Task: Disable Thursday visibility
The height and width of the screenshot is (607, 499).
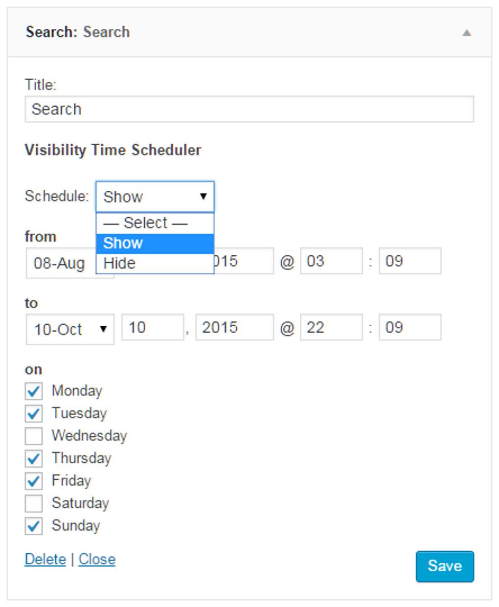Action: tap(33, 458)
